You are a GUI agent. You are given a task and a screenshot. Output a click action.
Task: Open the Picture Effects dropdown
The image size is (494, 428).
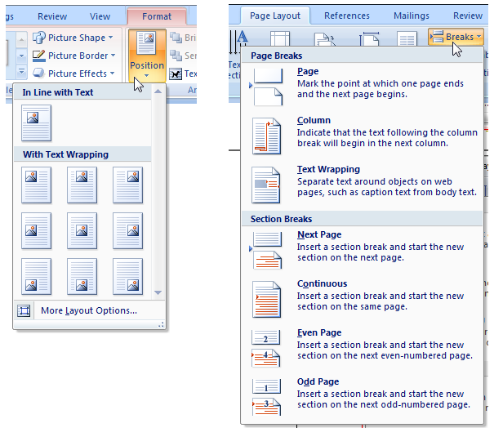click(73, 74)
